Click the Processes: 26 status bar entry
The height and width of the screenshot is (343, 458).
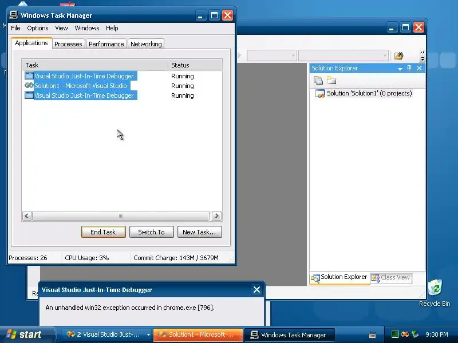[28, 258]
